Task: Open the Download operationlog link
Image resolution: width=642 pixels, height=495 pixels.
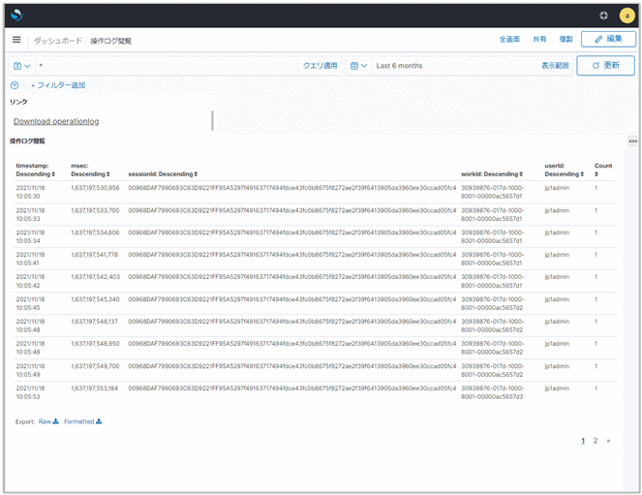Action: (56, 121)
